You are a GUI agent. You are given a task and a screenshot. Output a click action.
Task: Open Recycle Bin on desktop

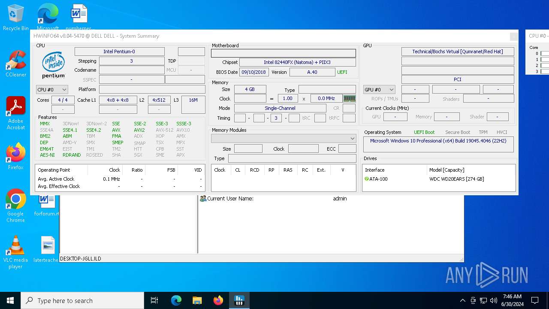(16, 18)
